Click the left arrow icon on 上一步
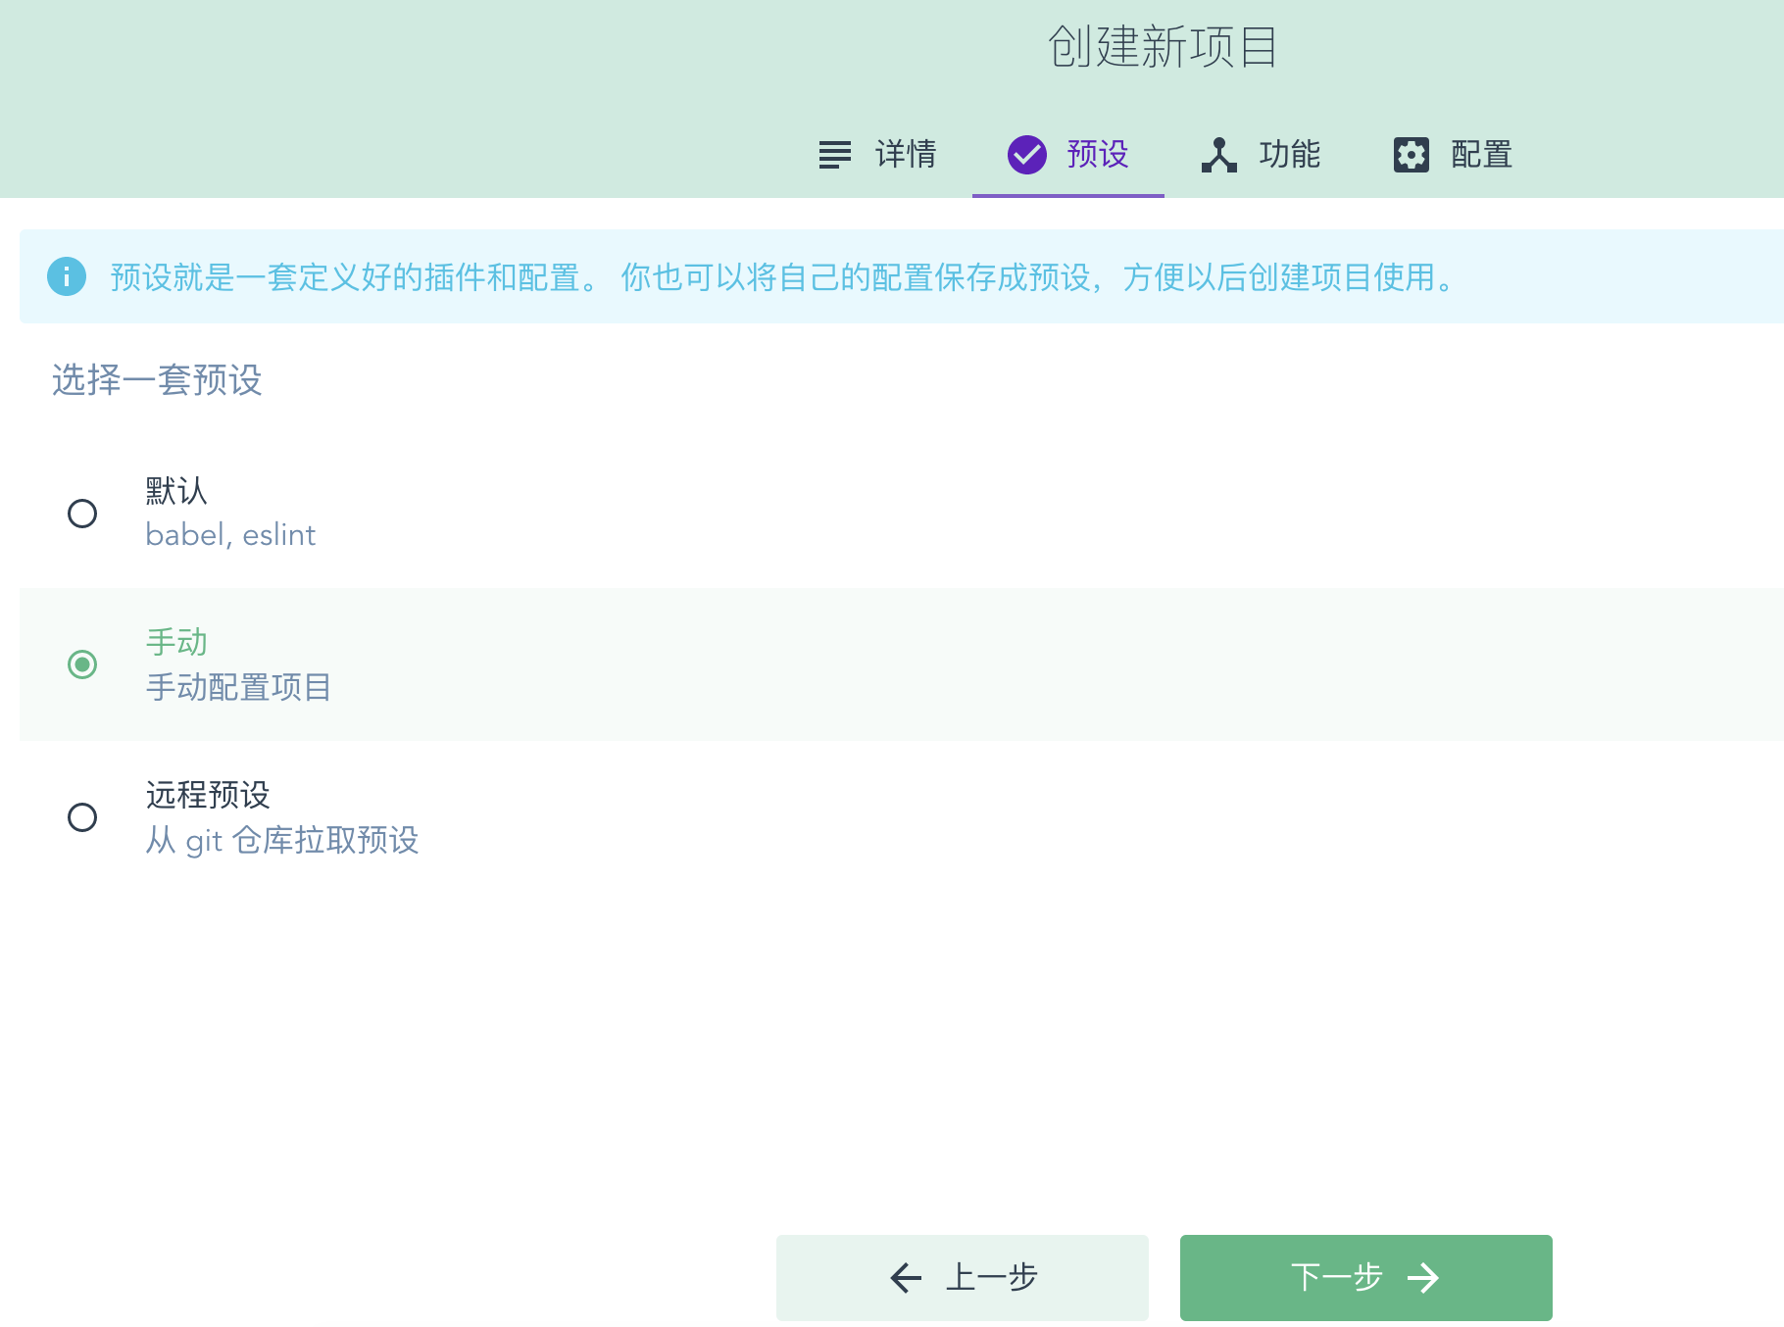Screen dimensions: 1784x1327 pos(906,1278)
